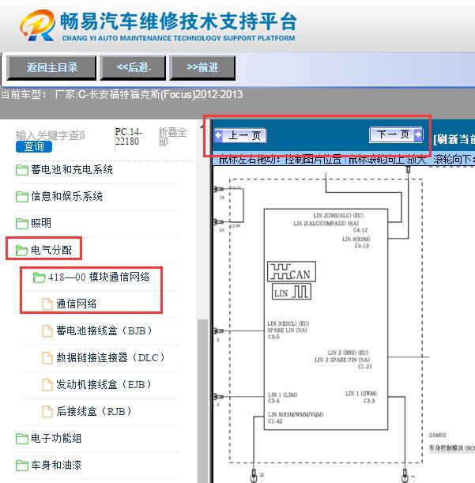Expand the 电子功能组 folder
The image size is (475, 483).
(56, 438)
